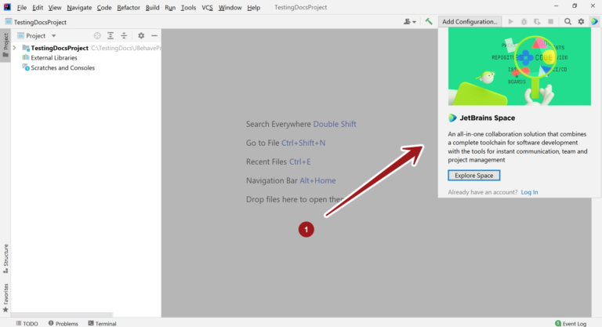Hide the Project tool window
Screen dimensions: 602x327
pyautogui.click(x=154, y=36)
